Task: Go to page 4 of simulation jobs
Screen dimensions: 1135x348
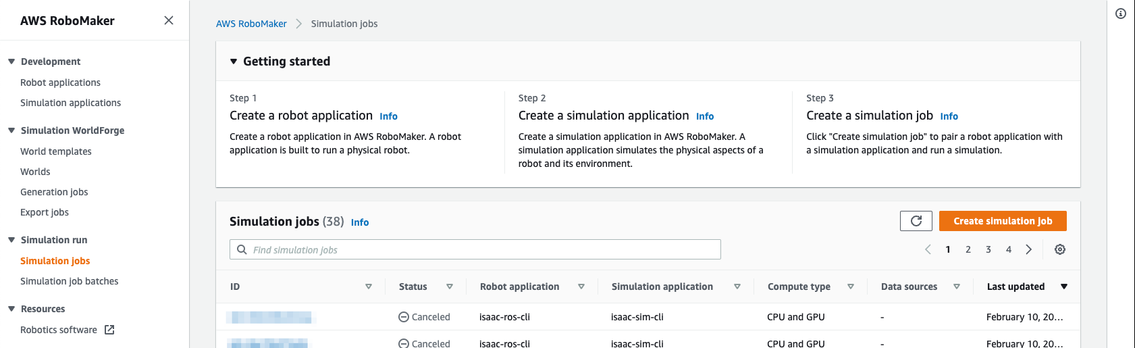Action: click(x=1009, y=249)
